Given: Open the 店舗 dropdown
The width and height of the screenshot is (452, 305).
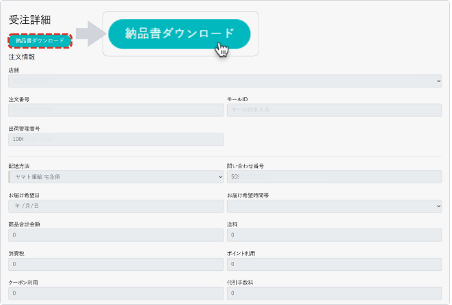Looking at the screenshot, I should pos(225,81).
